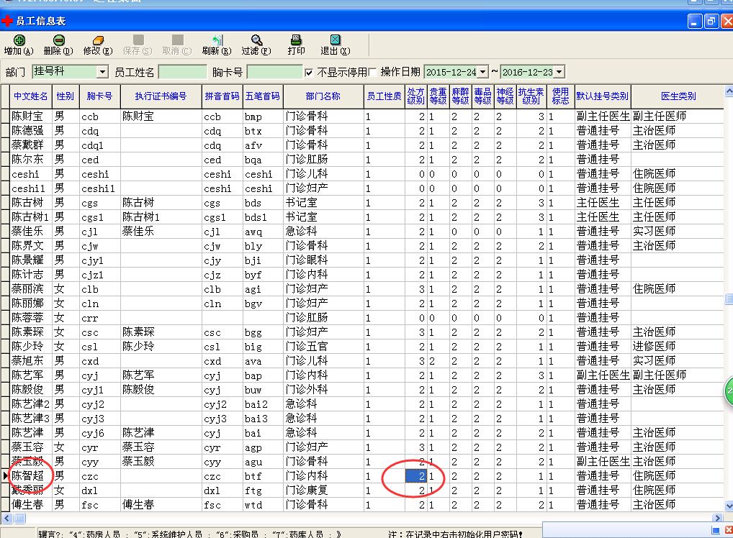Open the end date dropdown 2016-12-23
Image resolution: width=733 pixels, height=538 pixels.
point(559,72)
